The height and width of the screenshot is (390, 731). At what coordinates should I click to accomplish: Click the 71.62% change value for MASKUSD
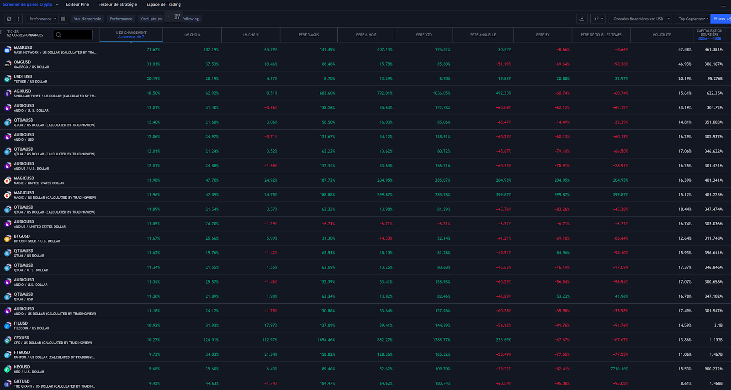pyautogui.click(x=153, y=50)
